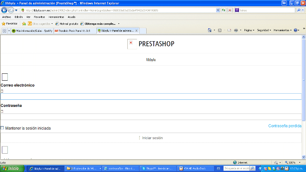Open the Hotmail gratuito favorite link
This screenshot has height=172, width=306.
tap(67, 24)
